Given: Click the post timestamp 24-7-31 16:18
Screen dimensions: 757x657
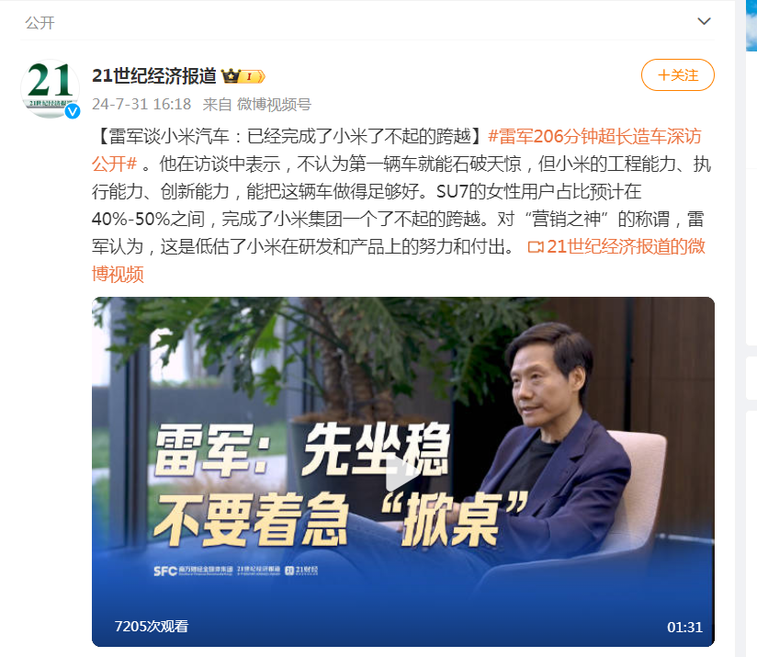Looking at the screenshot, I should point(141,104).
